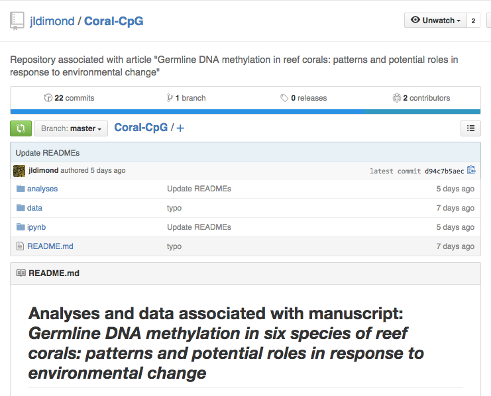Click the analyses folder icon
Image resolution: width=491 pixels, height=396 pixels.
(21, 189)
